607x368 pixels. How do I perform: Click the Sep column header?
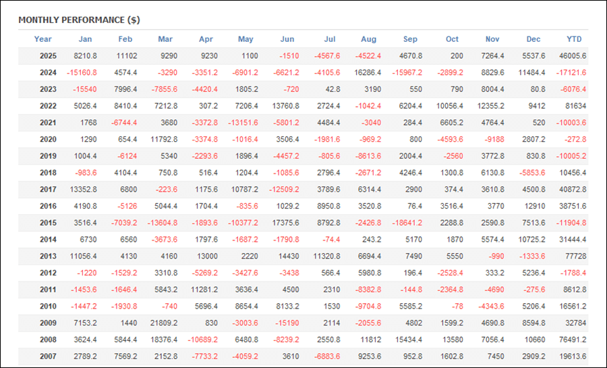click(x=410, y=39)
